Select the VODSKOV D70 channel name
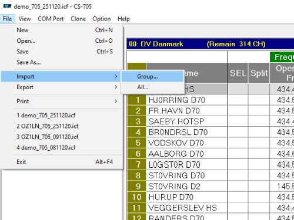Image resolution: width=294 pixels, height=220 pixels. click(187, 143)
